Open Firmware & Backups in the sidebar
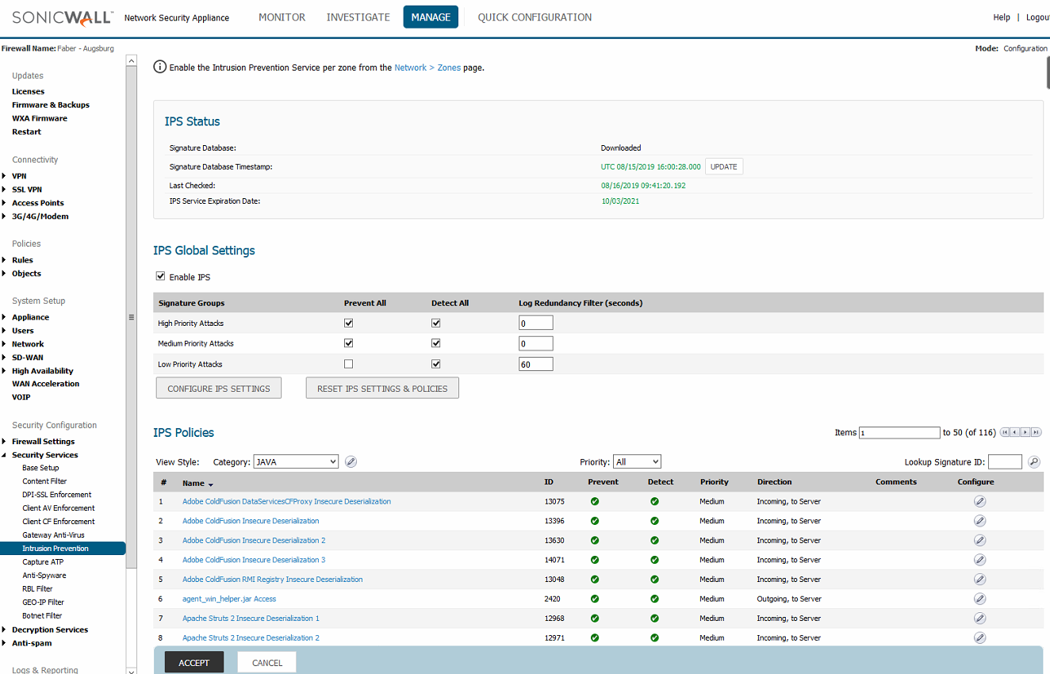The image size is (1050, 674). click(x=51, y=105)
